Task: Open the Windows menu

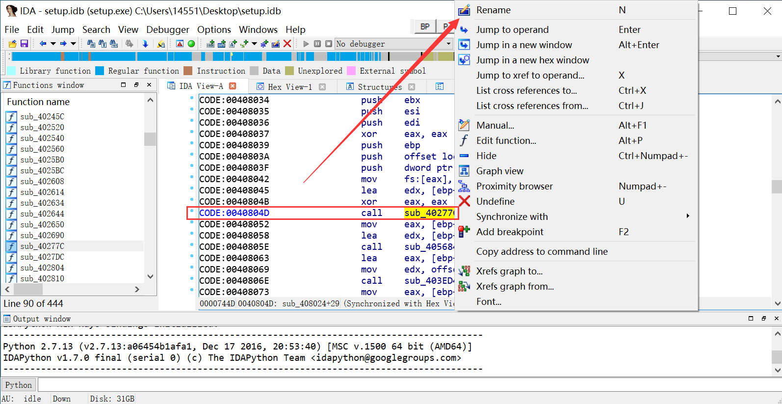Action: coord(258,29)
